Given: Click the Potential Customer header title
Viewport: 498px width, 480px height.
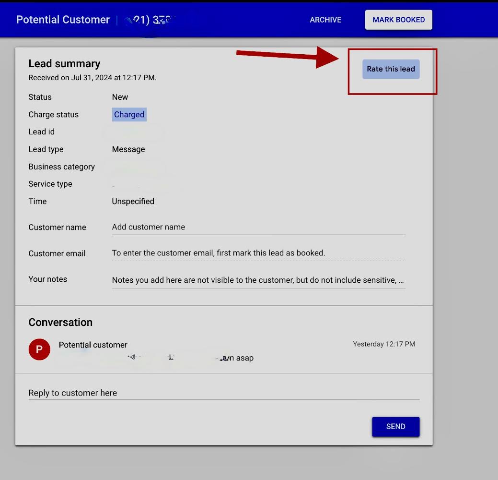Looking at the screenshot, I should [63, 20].
